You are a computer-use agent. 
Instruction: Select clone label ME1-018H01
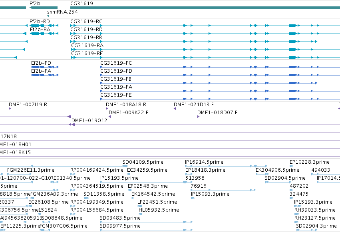pyautogui.click(x=16, y=145)
